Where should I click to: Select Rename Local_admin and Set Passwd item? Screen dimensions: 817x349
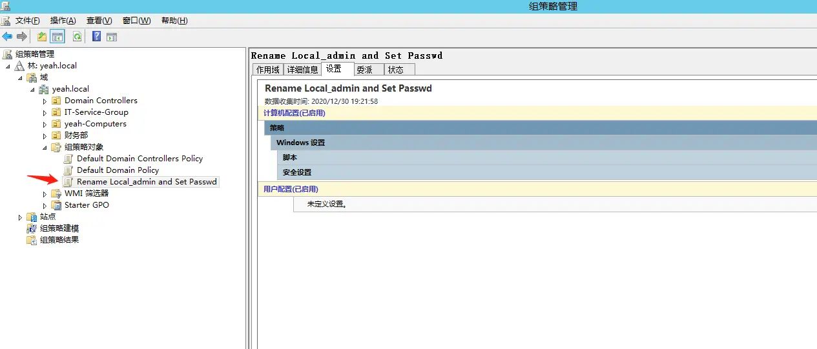tap(147, 182)
